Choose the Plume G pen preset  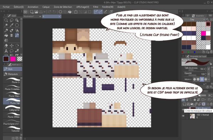(x=12, y=80)
